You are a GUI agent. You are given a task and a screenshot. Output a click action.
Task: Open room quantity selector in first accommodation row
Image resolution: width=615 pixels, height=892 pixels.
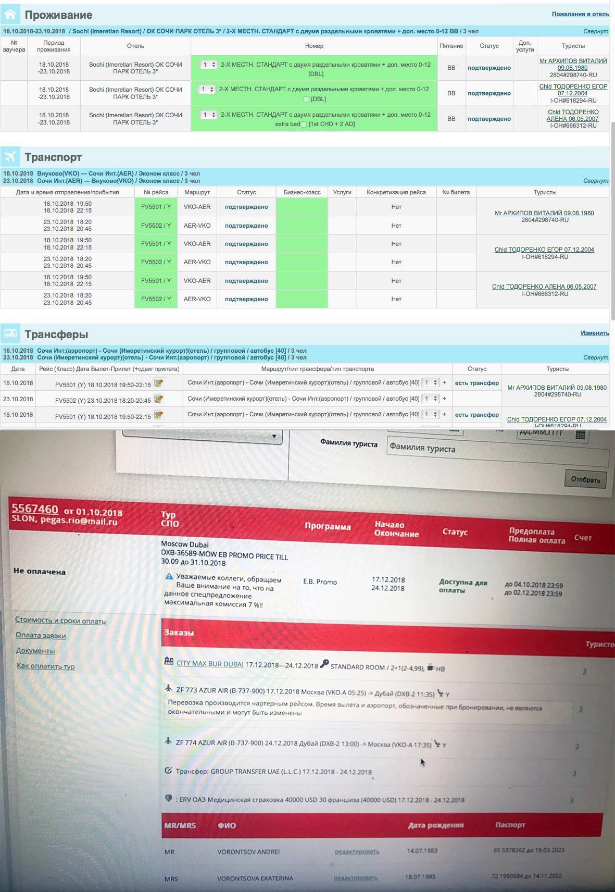[x=208, y=65]
